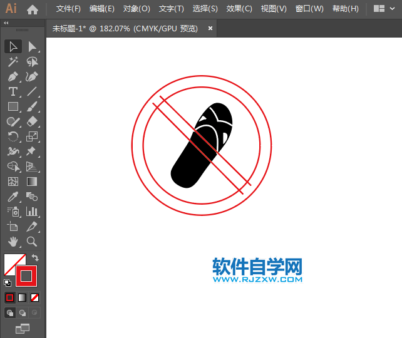Viewport: 402px width, 338px height.
Task: Select the Pen tool
Action: pyautogui.click(x=13, y=76)
